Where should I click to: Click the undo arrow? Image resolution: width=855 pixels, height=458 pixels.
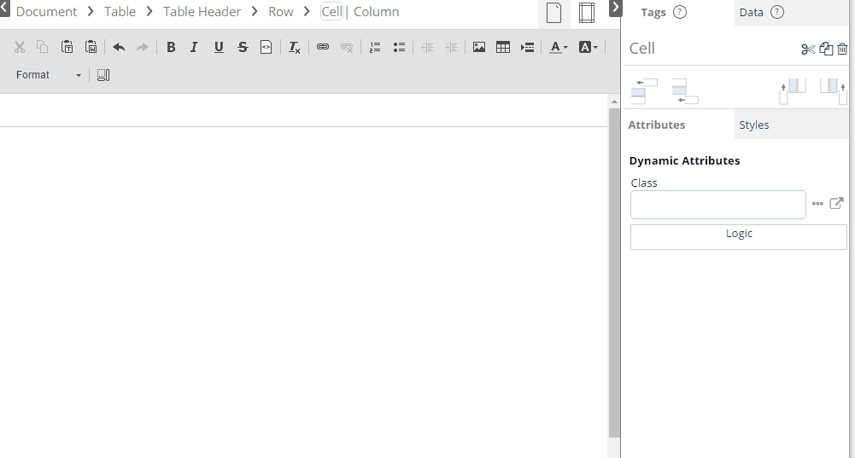(119, 48)
